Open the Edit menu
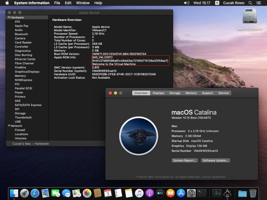267x200 pixels. click(x=68, y=3)
